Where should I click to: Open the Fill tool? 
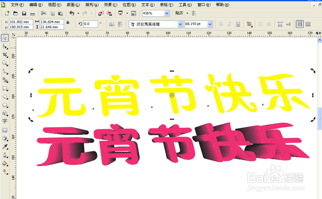pos(5,164)
